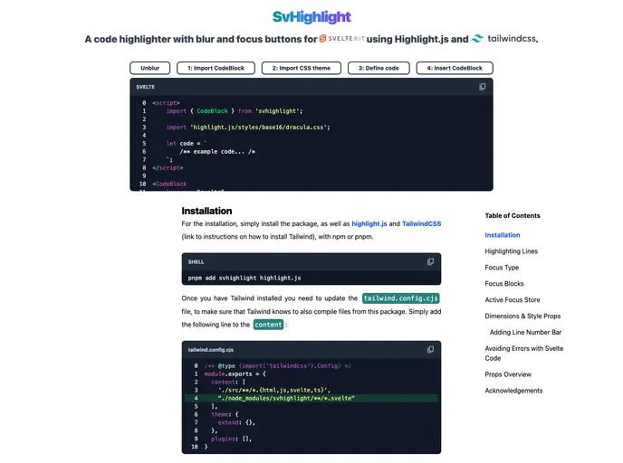Click the SHELL language label
This screenshot has width=623, height=463.
click(196, 262)
